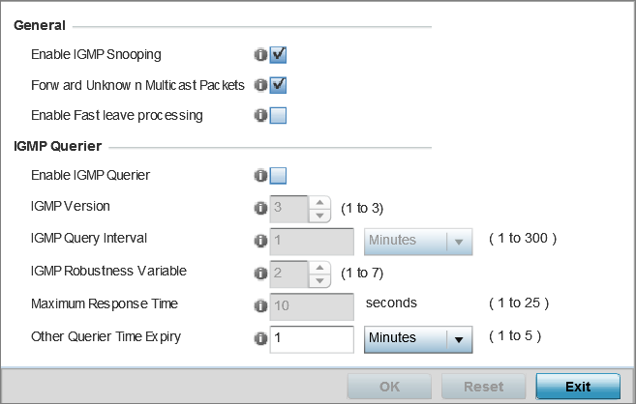
Task: Increase IGMP Version with up arrow
Action: (319, 202)
